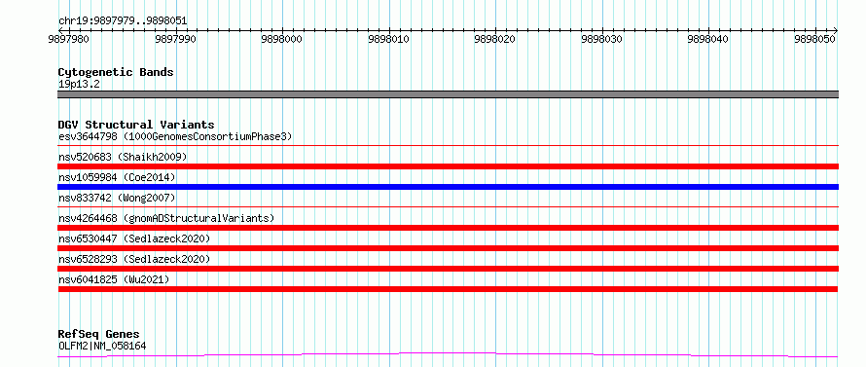Click the 9898050 ruler coordinate
This screenshot has width=866, height=367.
[815, 39]
